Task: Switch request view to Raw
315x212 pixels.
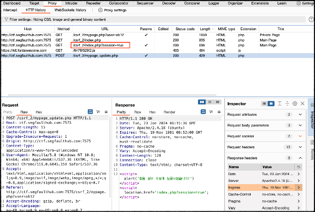Action: 24,112
